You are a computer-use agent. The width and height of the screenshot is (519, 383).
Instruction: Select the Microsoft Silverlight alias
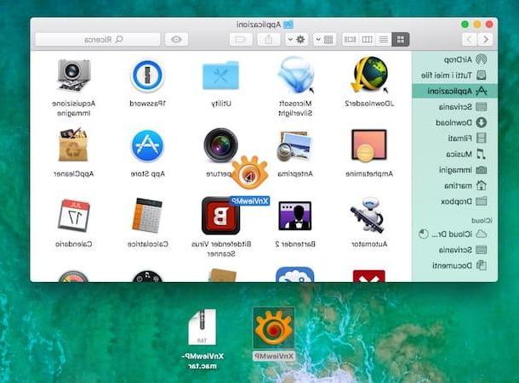coord(295,75)
